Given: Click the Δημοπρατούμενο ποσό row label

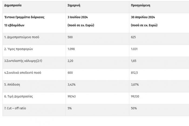Looking at the screenshot, I should tap(22, 37).
